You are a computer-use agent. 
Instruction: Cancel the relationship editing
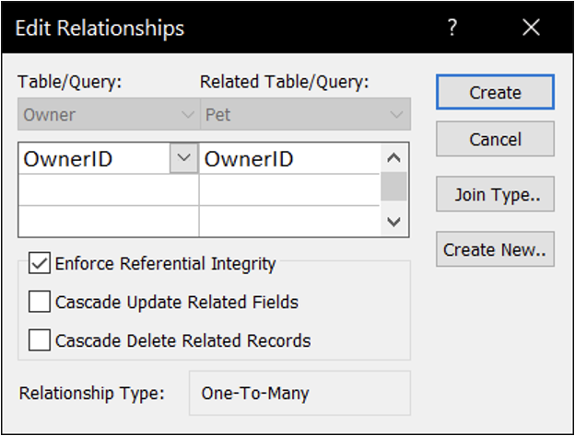coord(495,140)
